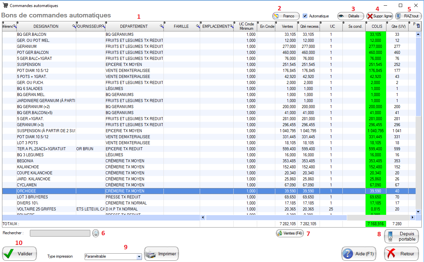Sort by the Ventes column header
The width and height of the screenshot is (424, 262).
pos(287,26)
